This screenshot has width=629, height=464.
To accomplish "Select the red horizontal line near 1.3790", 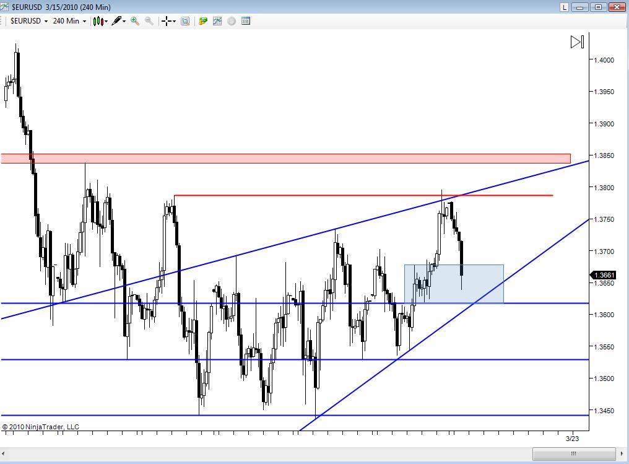I will [x=363, y=196].
